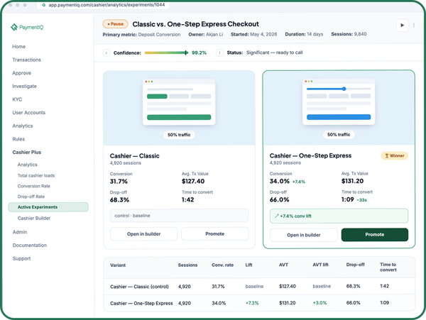The height and width of the screenshot is (320, 426).
Task: Click the Deposit Conversion primary metric
Action: click(x=159, y=35)
